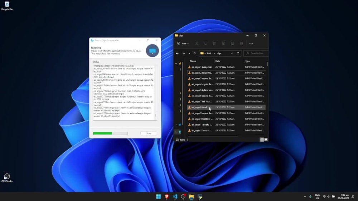This screenshot has width=358, height=201.
Task: Click the clips segment in the address path
Action: [x=219, y=54]
